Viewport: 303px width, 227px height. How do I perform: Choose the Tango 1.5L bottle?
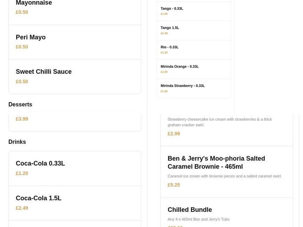pos(194,30)
